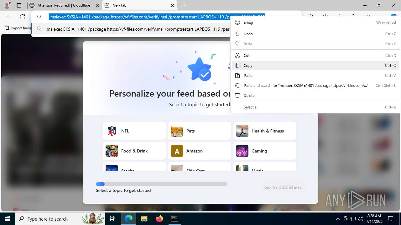Open the notification center icon
The height and width of the screenshot is (225, 401).
pos(391,219)
